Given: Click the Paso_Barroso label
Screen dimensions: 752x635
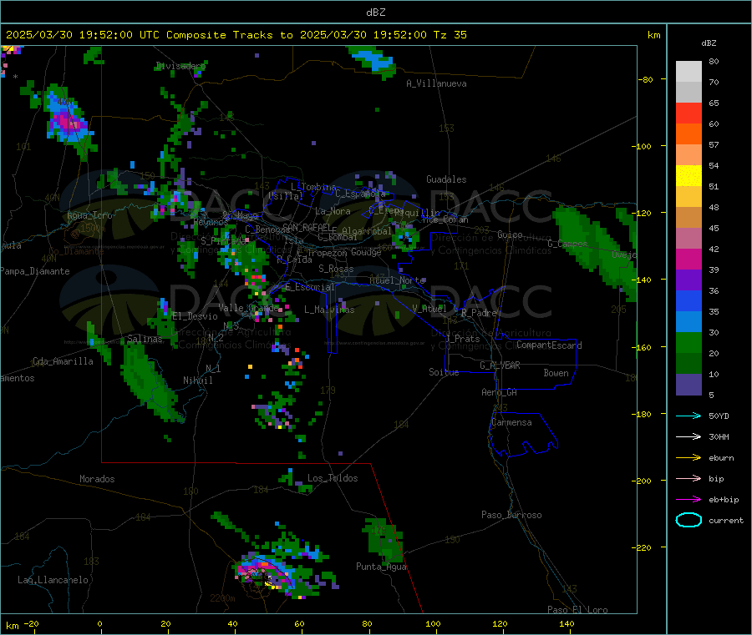Looking at the screenshot, I should (x=511, y=515).
